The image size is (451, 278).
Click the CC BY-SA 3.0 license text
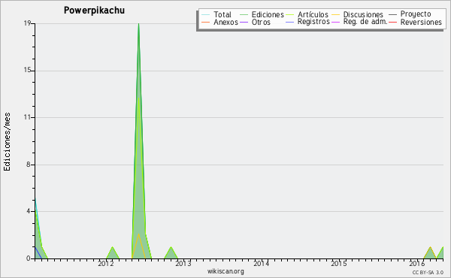[x=428, y=272]
